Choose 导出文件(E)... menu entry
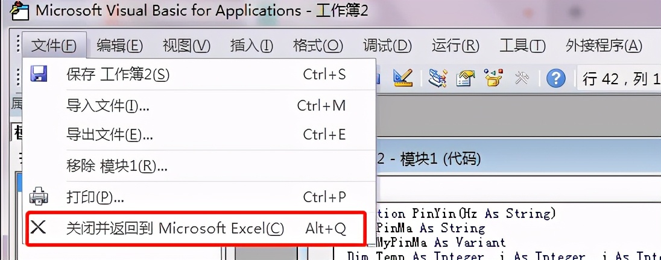The width and height of the screenshot is (661, 260). click(x=199, y=135)
